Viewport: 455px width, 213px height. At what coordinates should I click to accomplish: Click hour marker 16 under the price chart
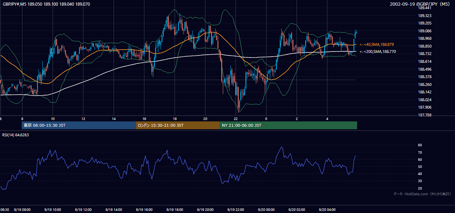[144, 119]
